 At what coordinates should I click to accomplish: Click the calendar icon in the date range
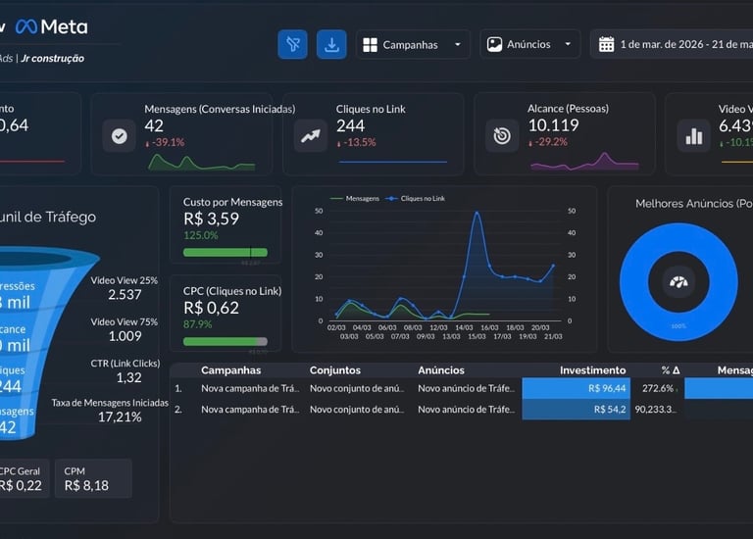606,44
